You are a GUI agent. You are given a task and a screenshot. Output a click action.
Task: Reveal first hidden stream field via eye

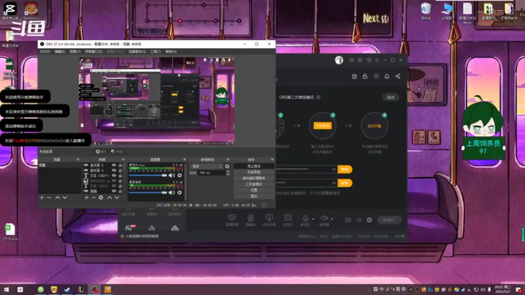pos(334,169)
